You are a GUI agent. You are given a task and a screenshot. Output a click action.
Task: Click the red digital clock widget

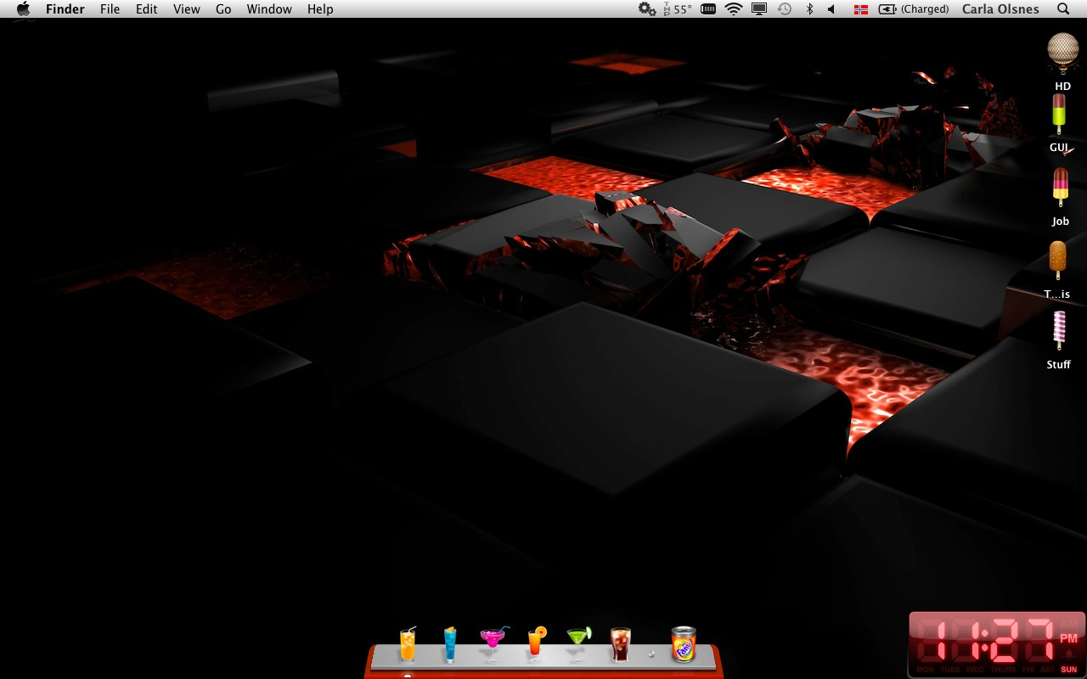[x=997, y=645]
